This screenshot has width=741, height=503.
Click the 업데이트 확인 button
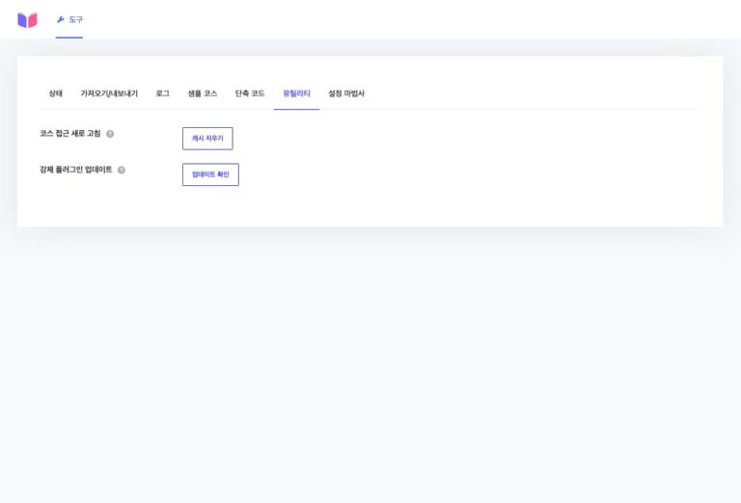click(210, 174)
